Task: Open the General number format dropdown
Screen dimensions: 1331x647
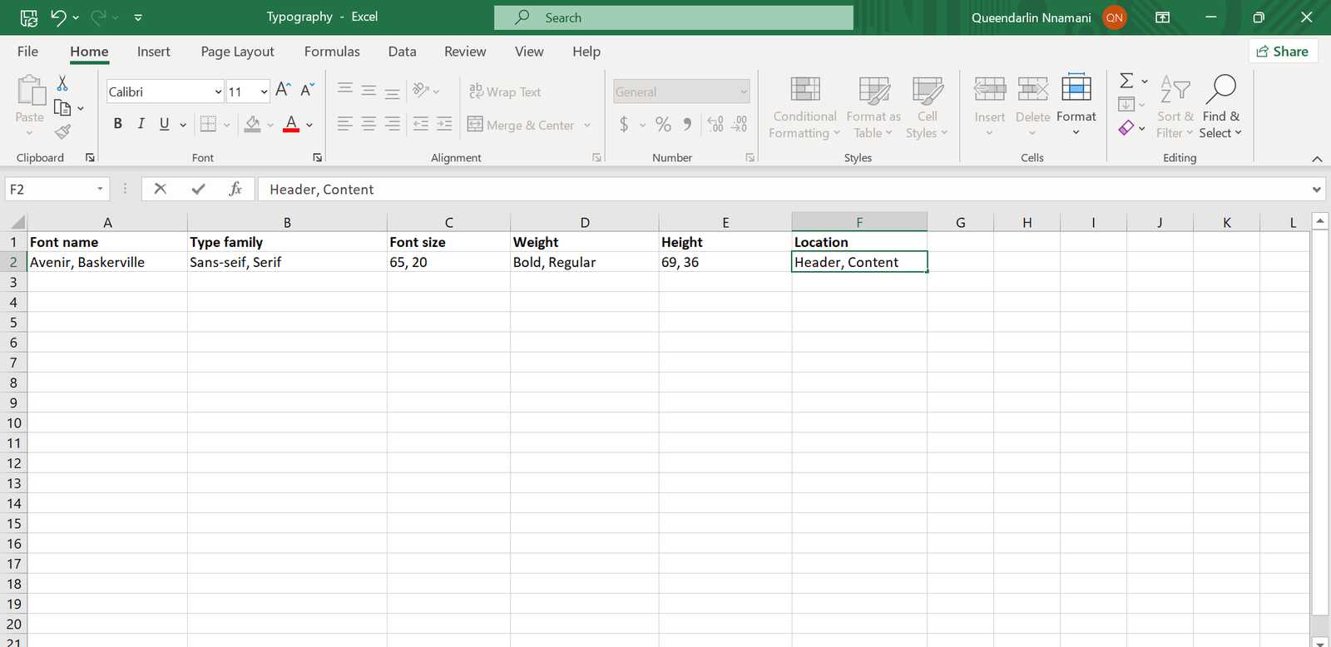Action: click(743, 91)
